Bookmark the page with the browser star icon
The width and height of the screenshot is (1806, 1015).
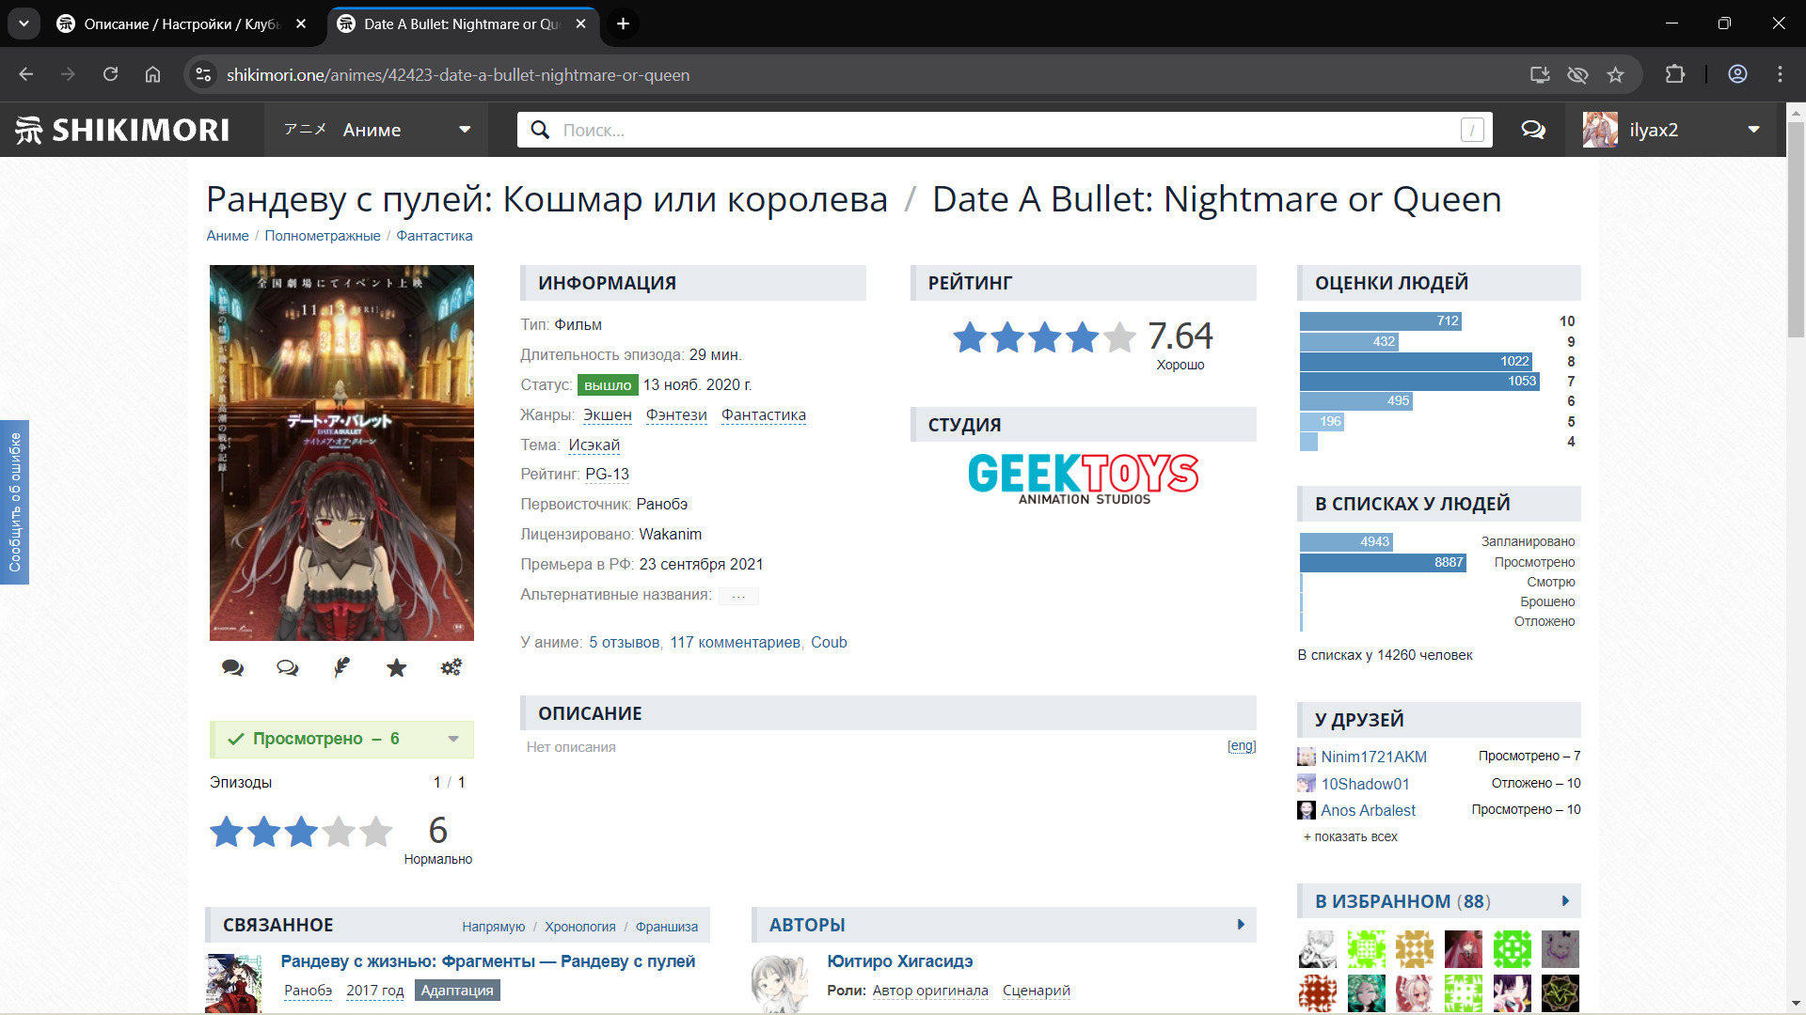pyautogui.click(x=1615, y=75)
